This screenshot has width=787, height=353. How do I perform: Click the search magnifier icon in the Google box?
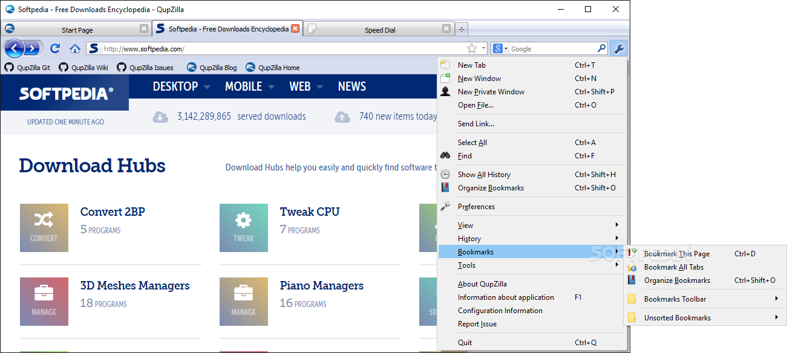pyautogui.click(x=601, y=48)
